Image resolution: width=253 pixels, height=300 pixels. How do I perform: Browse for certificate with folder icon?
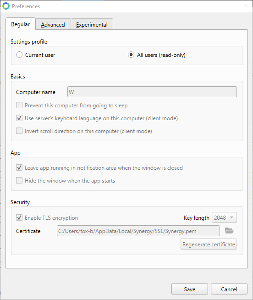click(x=229, y=231)
